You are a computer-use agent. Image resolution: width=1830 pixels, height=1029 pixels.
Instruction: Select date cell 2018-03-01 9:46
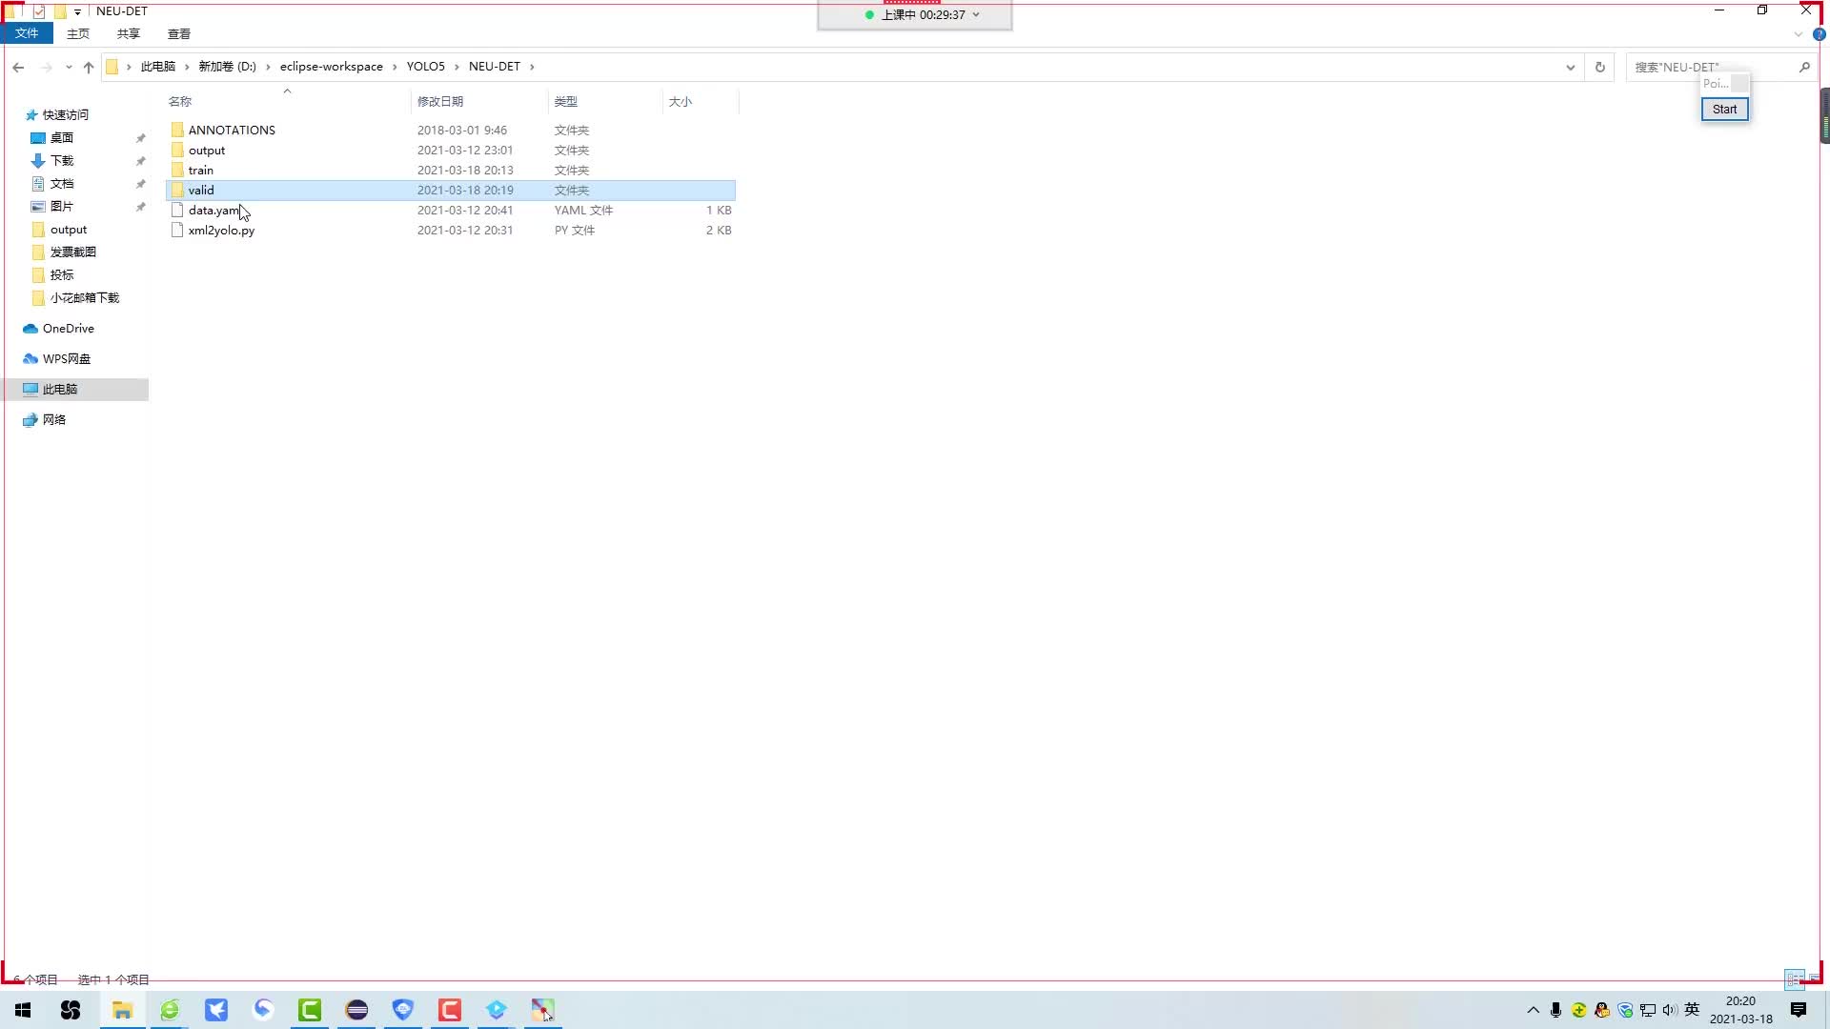[x=462, y=131]
